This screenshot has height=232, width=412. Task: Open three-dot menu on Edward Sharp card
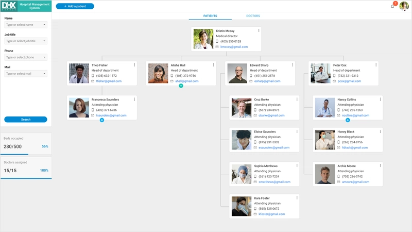(293, 65)
